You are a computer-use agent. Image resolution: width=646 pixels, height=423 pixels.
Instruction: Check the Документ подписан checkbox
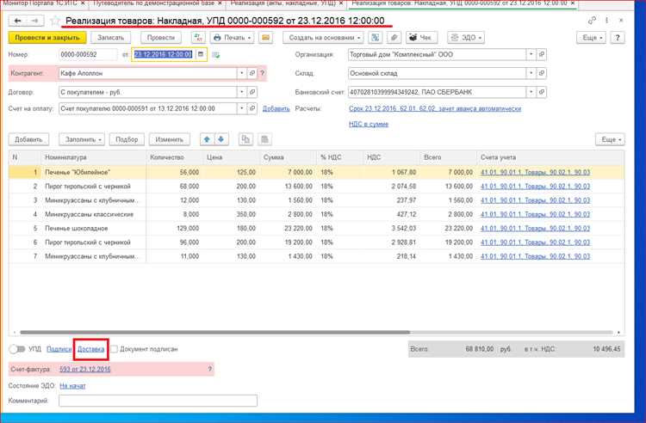coord(114,349)
